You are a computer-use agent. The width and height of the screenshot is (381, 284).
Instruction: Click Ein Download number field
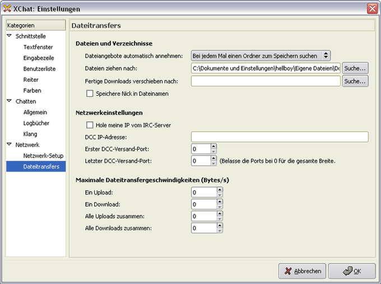(204, 204)
